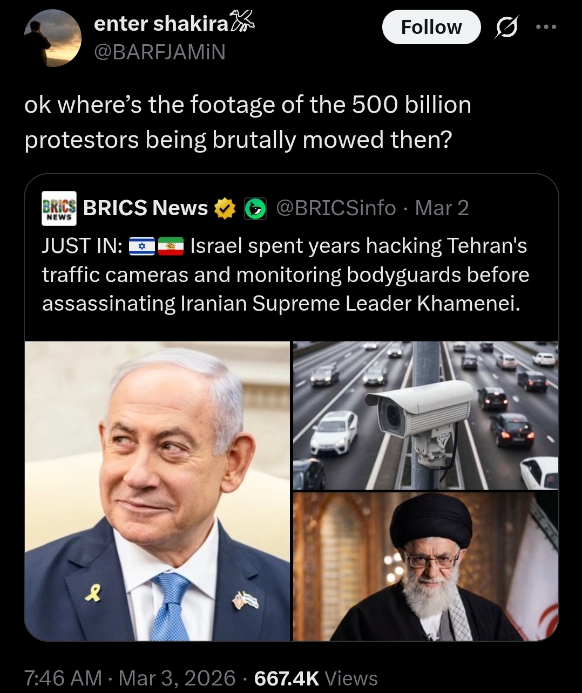Click the Israel flag emoji
The width and height of the screenshot is (582, 693).
tap(142, 246)
